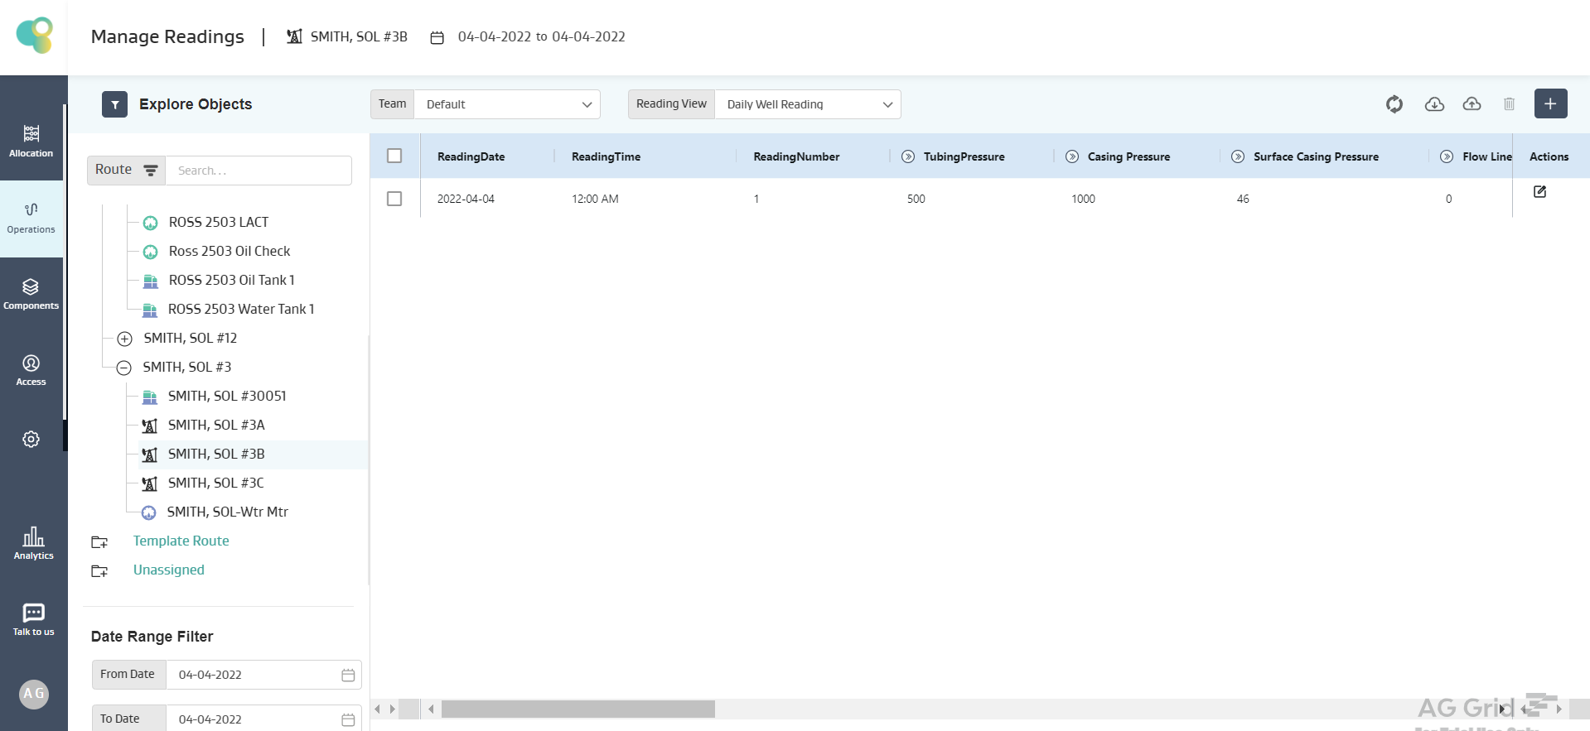
Task: Open Analytics in the sidebar
Action: (33, 543)
